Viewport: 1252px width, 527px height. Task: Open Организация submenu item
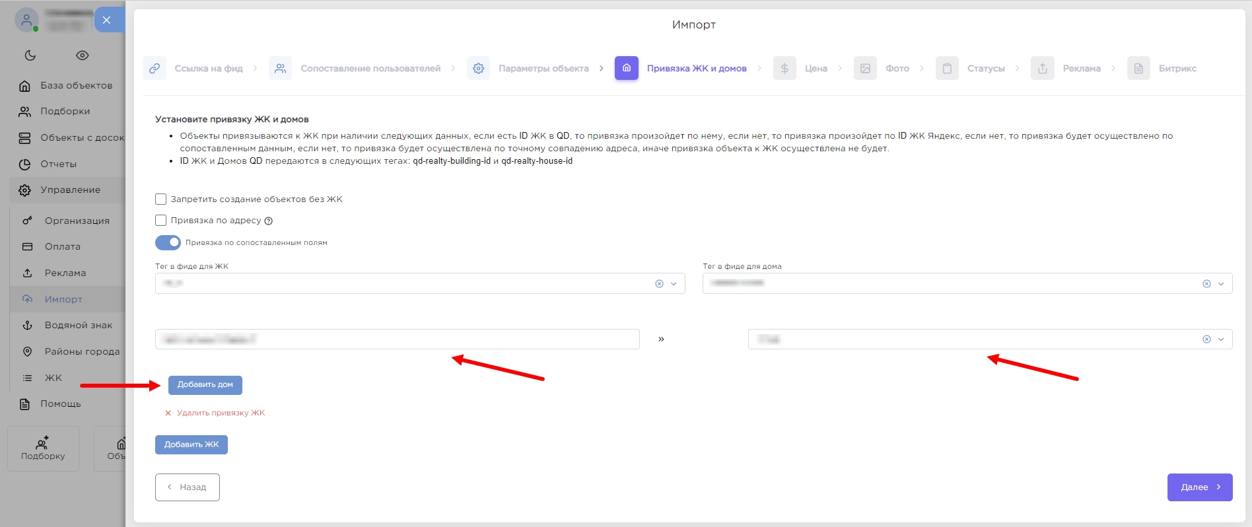67,221
